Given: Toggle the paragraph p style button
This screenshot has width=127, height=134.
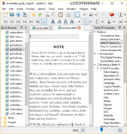Looking at the screenshot, I should 44,22.
